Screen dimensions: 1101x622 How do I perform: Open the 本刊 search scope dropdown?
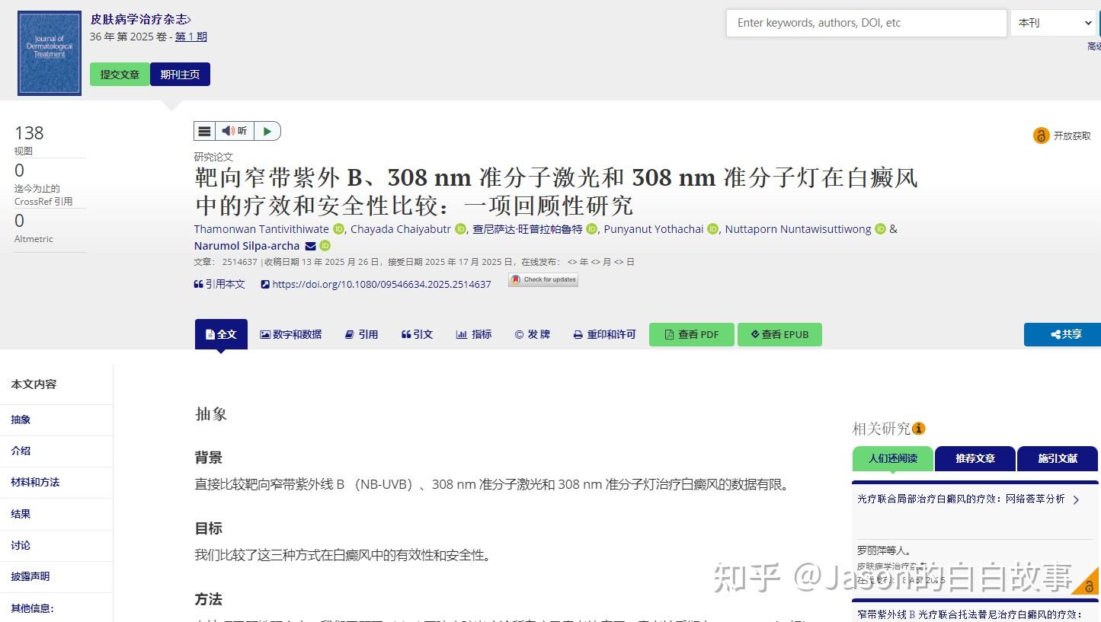[x=1054, y=23]
